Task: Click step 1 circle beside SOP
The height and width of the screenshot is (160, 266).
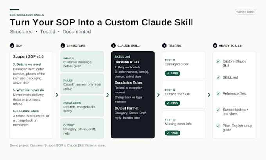Action: pos(12,45)
